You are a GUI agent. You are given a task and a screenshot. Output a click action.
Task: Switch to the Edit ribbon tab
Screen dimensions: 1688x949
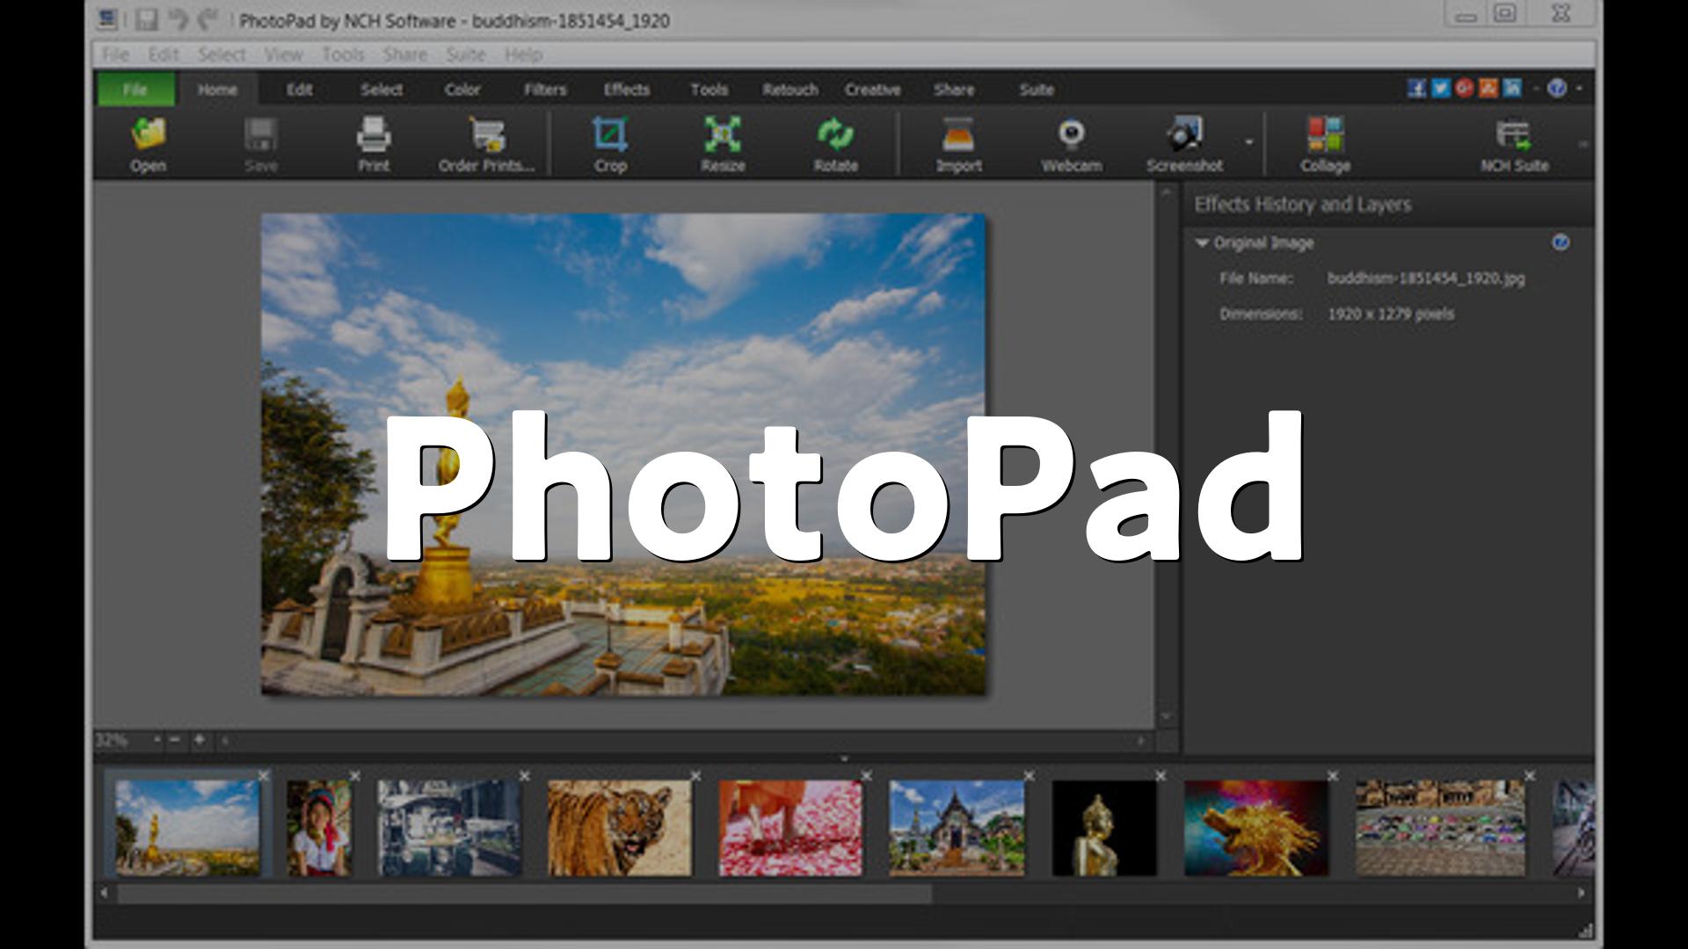300,90
